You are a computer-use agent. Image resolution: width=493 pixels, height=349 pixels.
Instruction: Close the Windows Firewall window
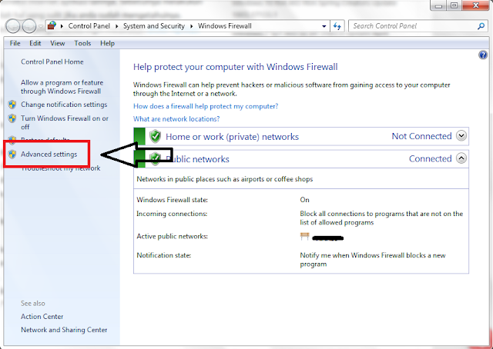476,5
